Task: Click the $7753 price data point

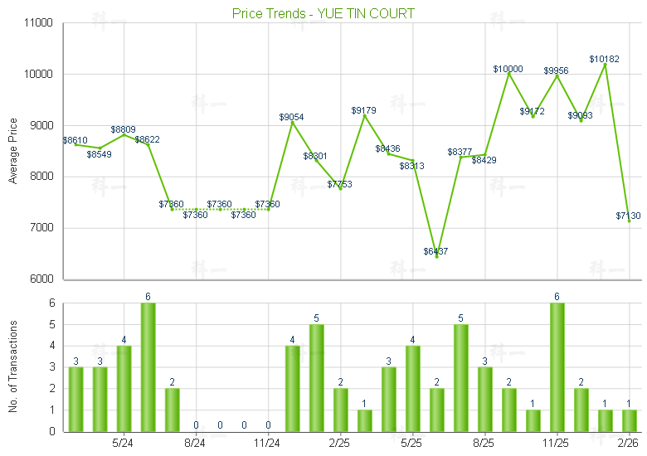Action: [340, 188]
